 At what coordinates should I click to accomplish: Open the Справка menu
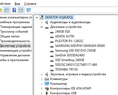tap(30, 4)
